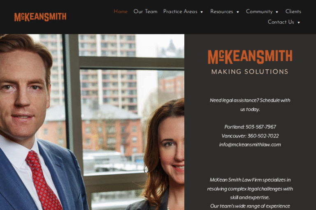The width and height of the screenshot is (316, 210).
Task: Expand the Community dropdown arrow
Action: 277,12
